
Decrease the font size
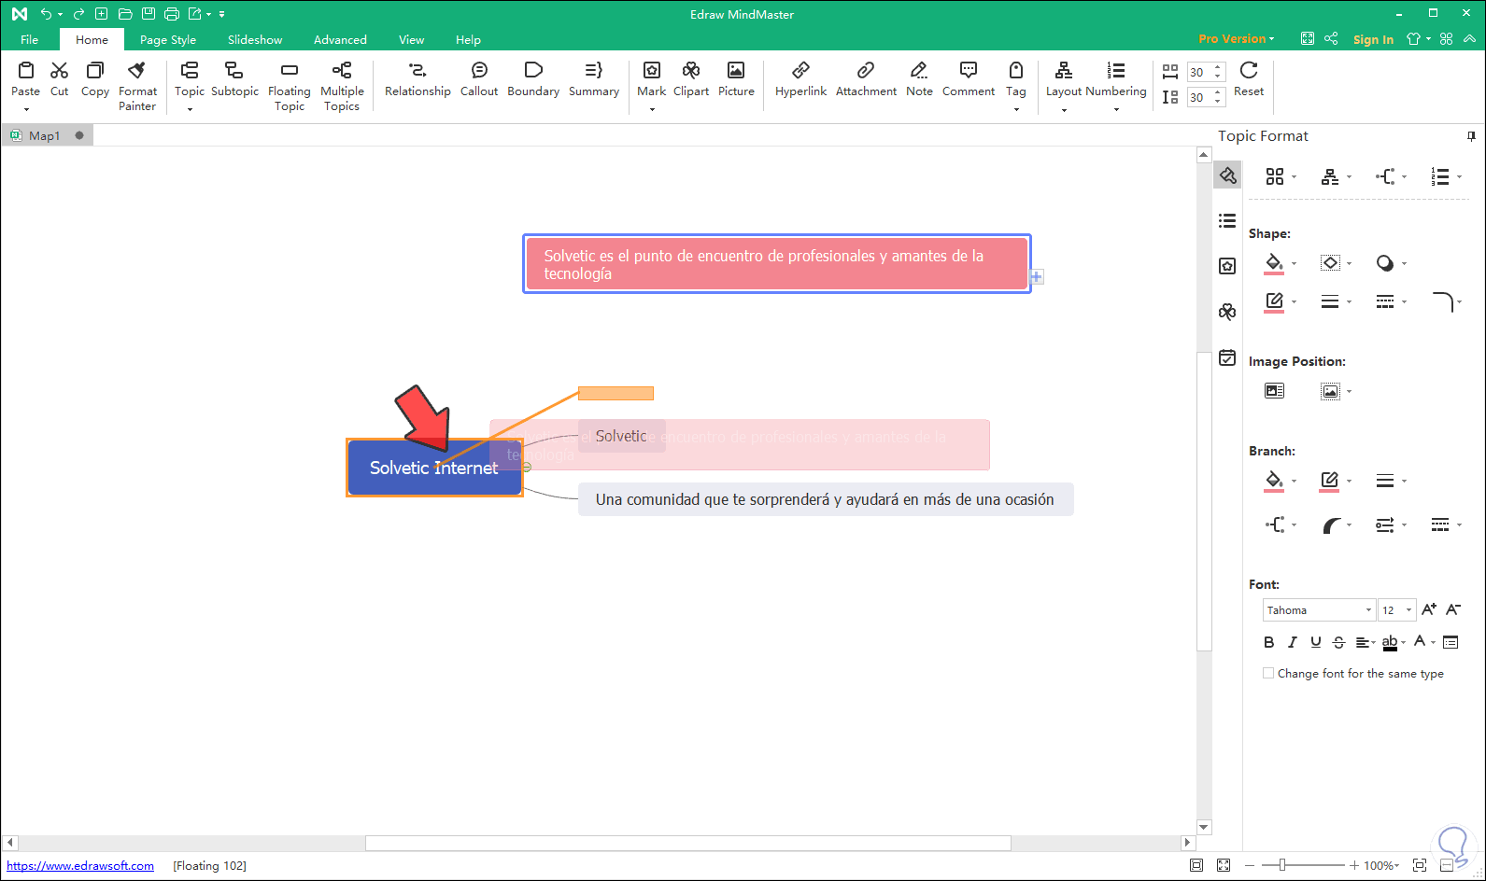pos(1453,609)
